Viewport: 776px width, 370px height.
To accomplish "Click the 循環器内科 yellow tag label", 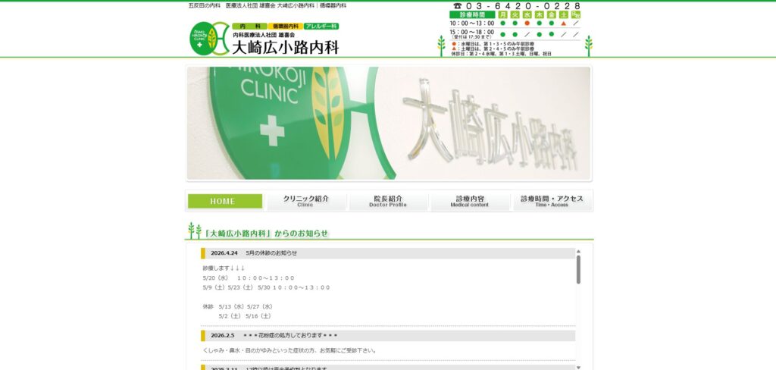I will pyautogui.click(x=285, y=27).
